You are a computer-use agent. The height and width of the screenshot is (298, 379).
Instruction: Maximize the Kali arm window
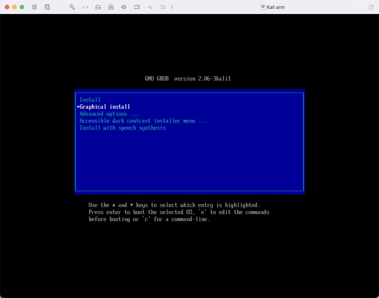coord(22,7)
